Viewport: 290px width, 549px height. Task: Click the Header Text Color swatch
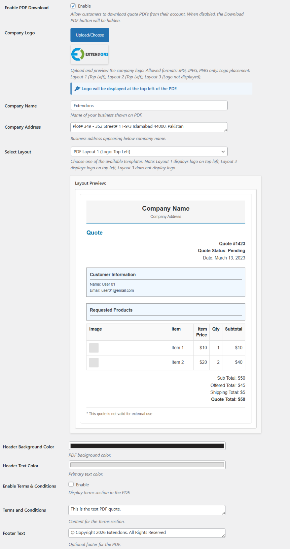(147, 465)
